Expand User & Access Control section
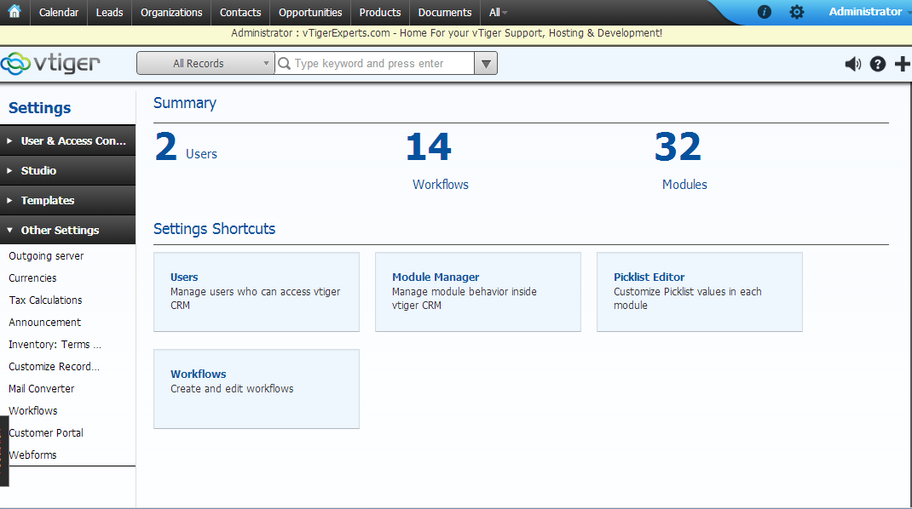 click(68, 141)
